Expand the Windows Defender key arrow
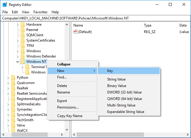The width and height of the screenshot is (191, 138). coord(17,56)
